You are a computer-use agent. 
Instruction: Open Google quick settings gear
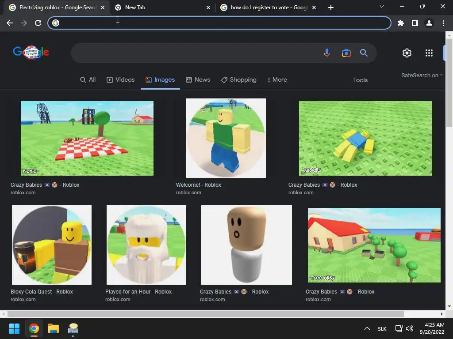tap(407, 53)
